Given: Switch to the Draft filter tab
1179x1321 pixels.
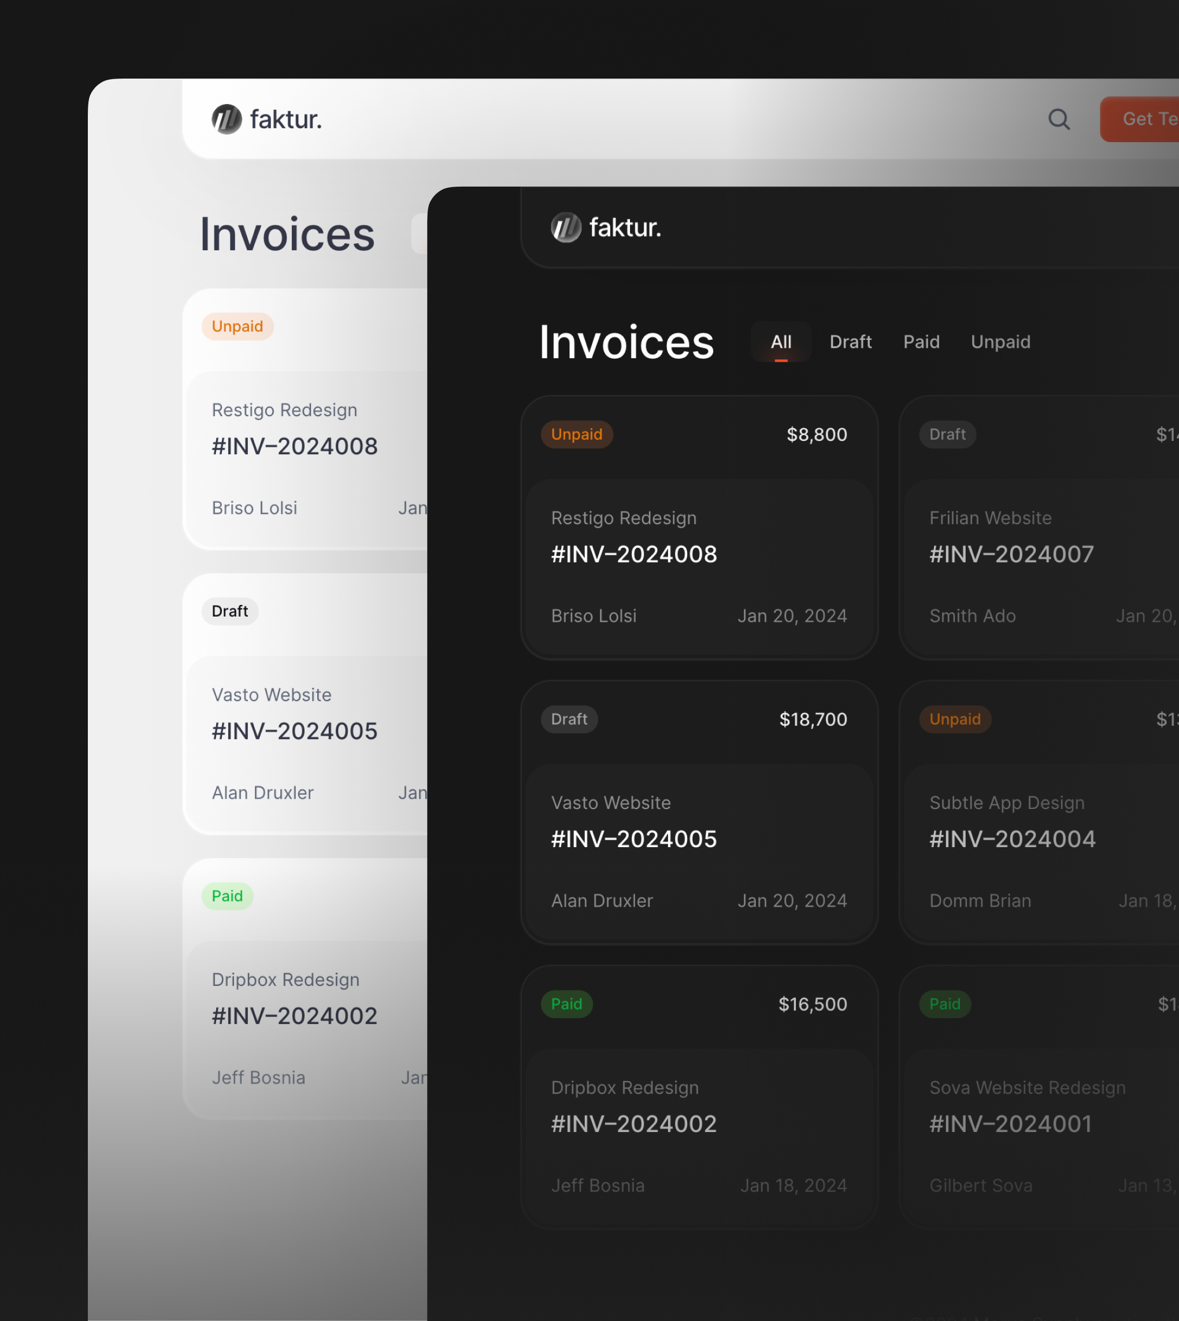Looking at the screenshot, I should (x=851, y=342).
